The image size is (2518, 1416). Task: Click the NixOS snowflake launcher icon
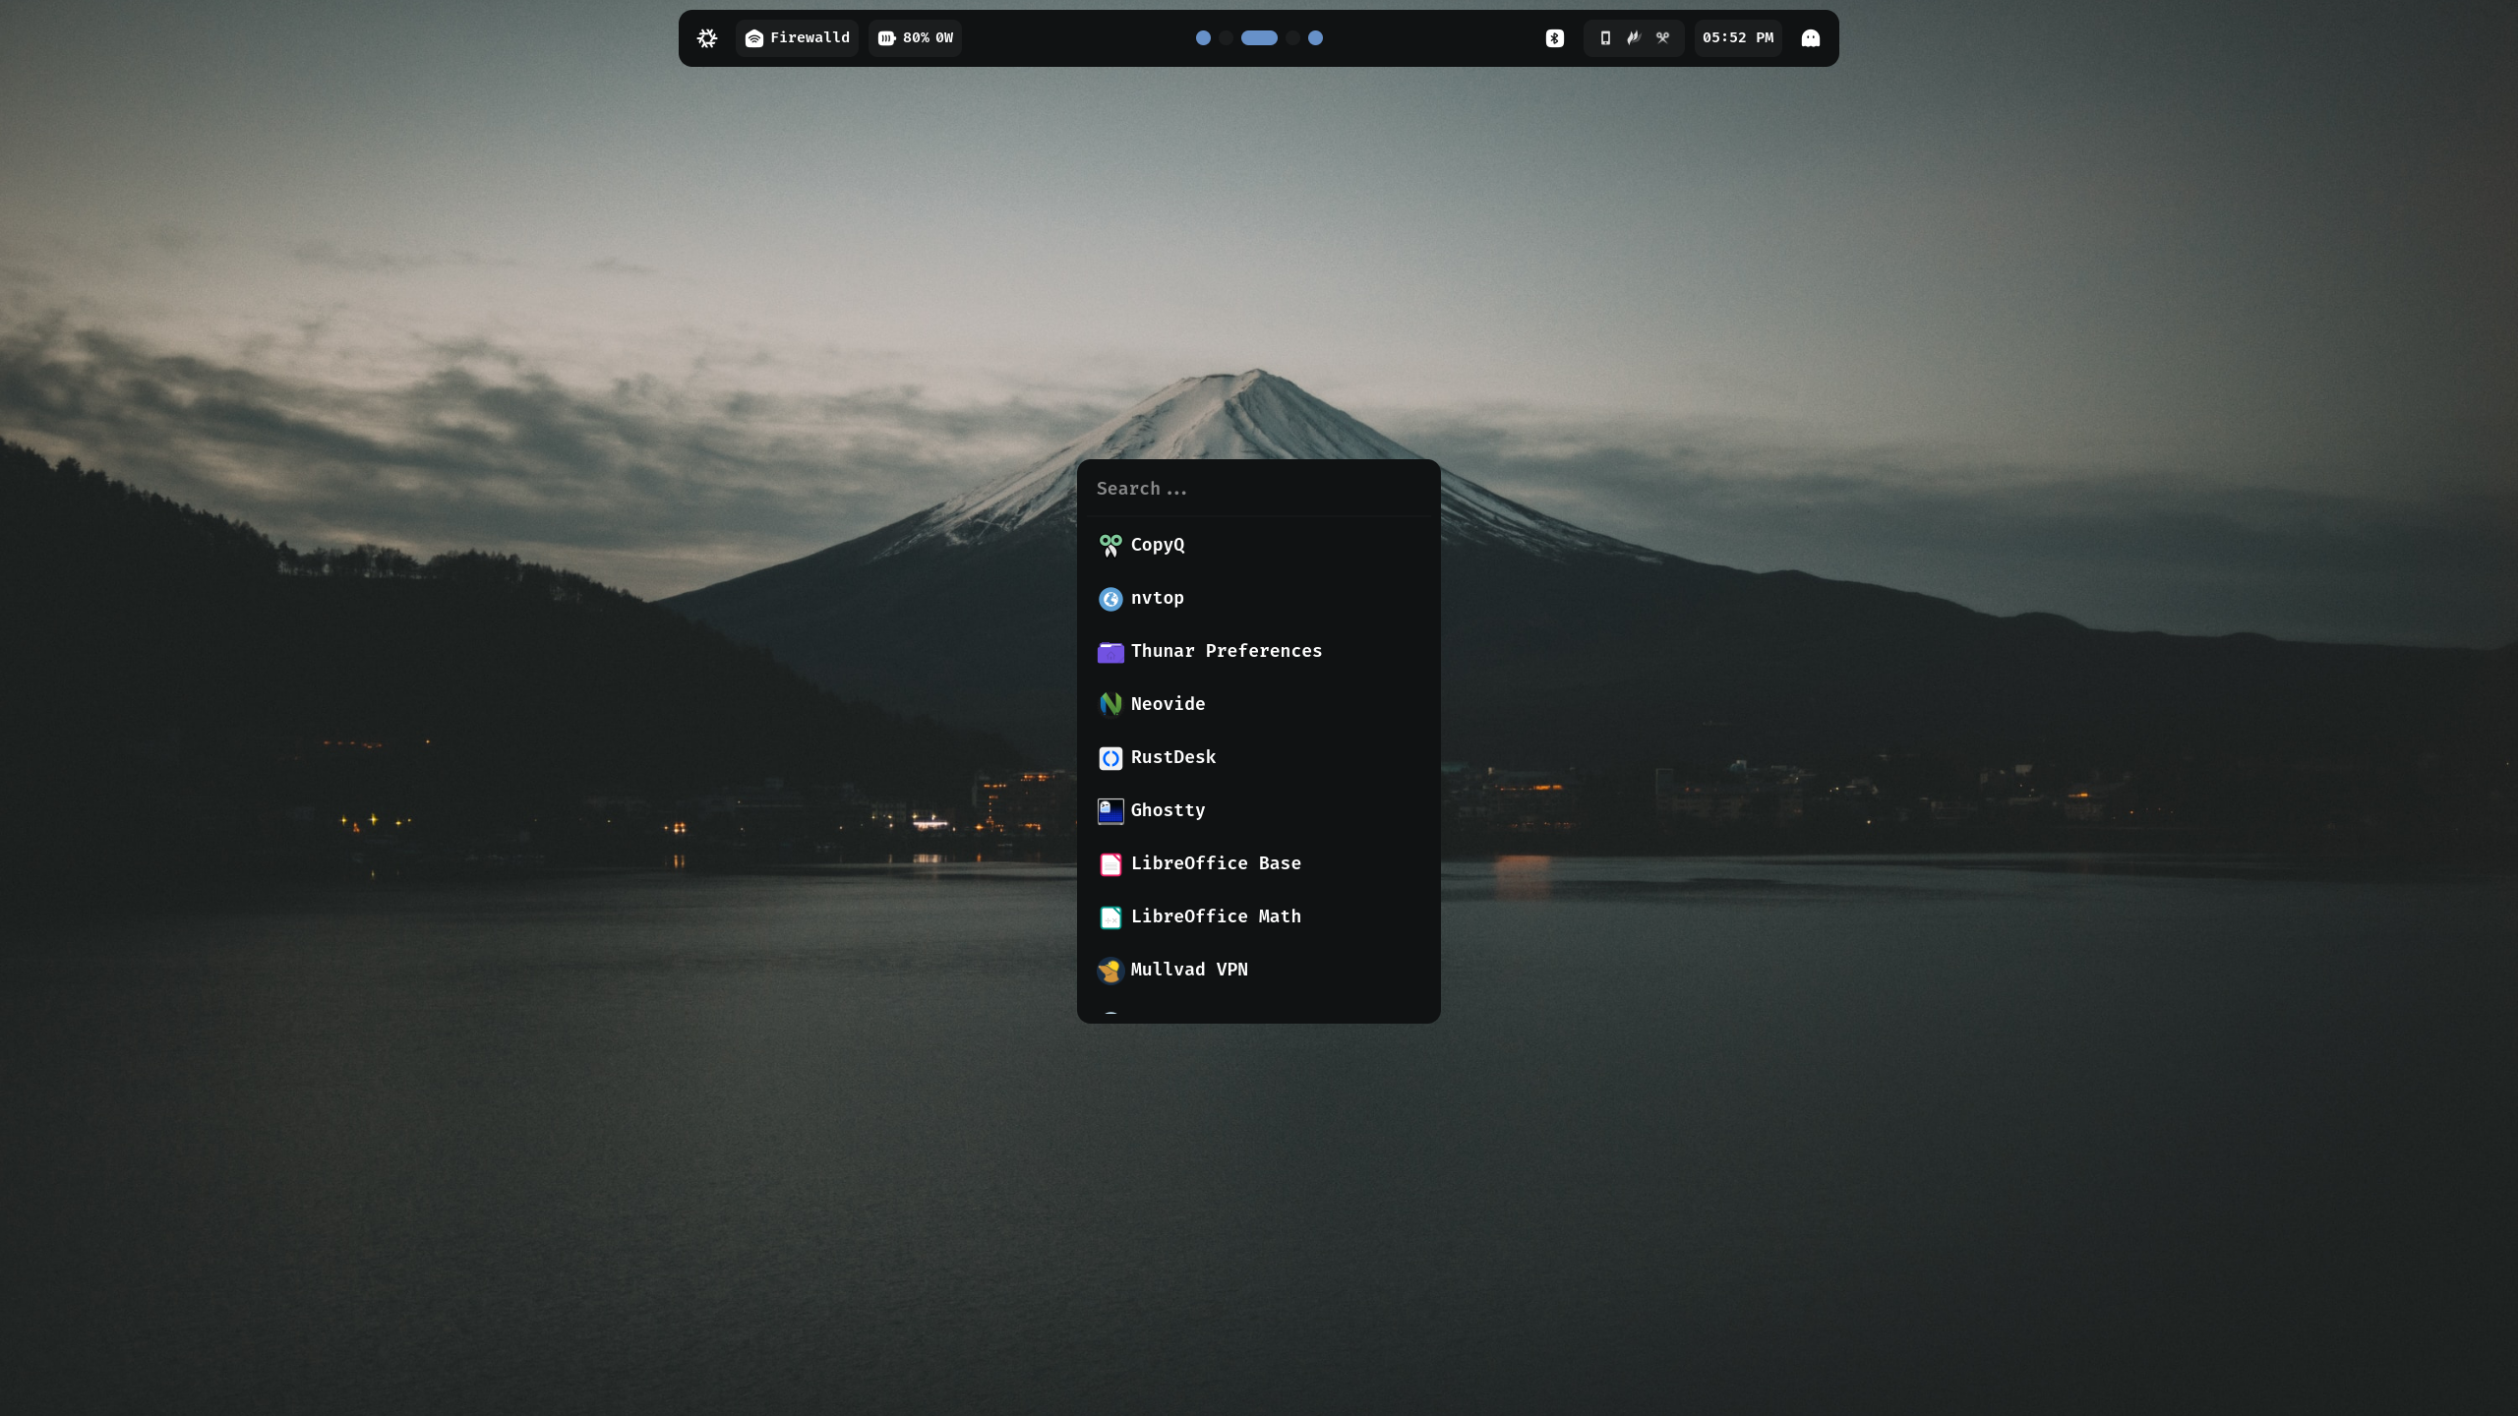tap(707, 38)
